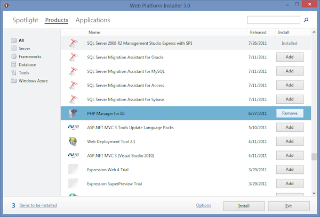The width and height of the screenshot is (320, 217).
Task: Click the Expression Web 4 Trial icon
Action: [x=73, y=169]
